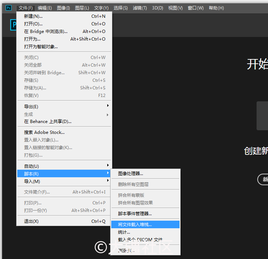The width and height of the screenshot is (268, 259).
Task: Click the 拼合所有图层效果 entry
Action: (x=145, y=203)
